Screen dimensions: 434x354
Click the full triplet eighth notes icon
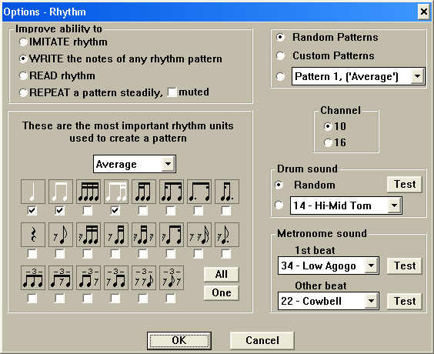(x=33, y=278)
